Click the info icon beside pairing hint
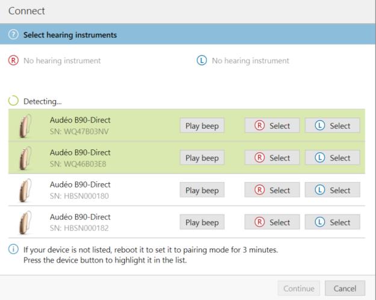The height and width of the screenshot is (300, 376). click(13, 249)
